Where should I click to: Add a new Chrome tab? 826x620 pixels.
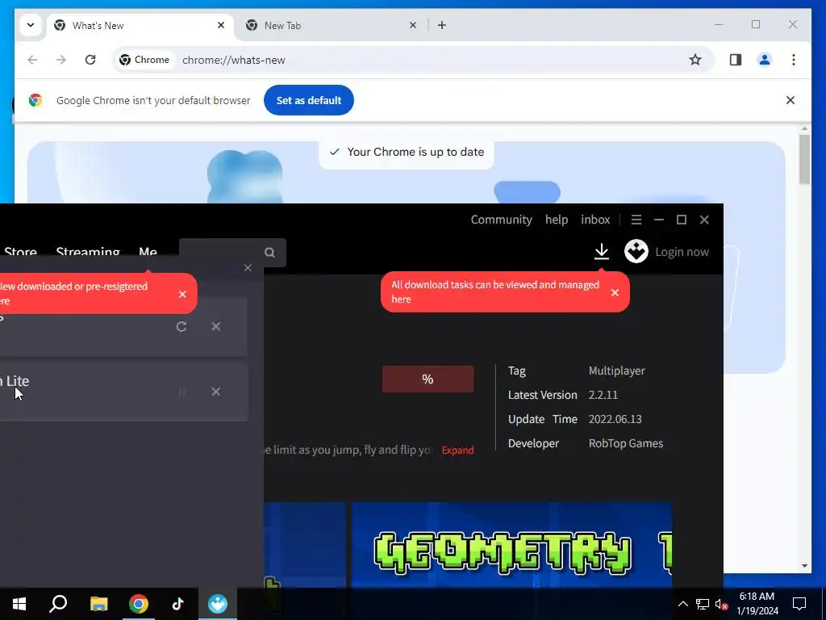pyautogui.click(x=442, y=25)
